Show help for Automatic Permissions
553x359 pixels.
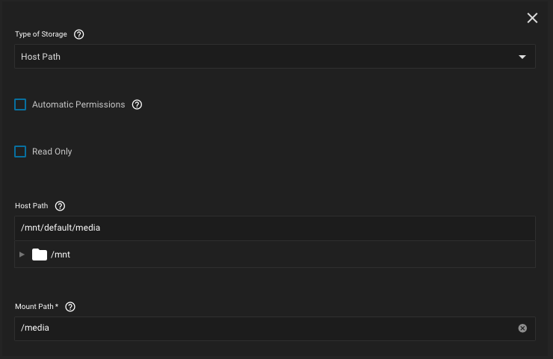point(137,104)
